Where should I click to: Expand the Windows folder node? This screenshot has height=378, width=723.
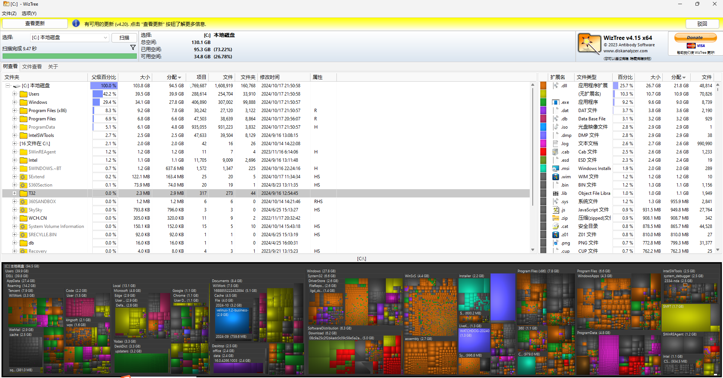click(x=14, y=102)
